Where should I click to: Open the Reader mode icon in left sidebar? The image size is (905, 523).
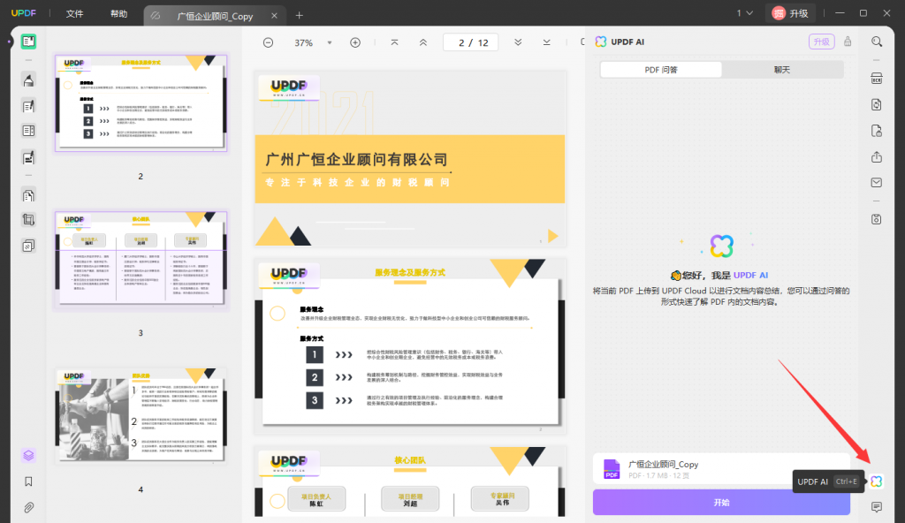click(x=28, y=42)
